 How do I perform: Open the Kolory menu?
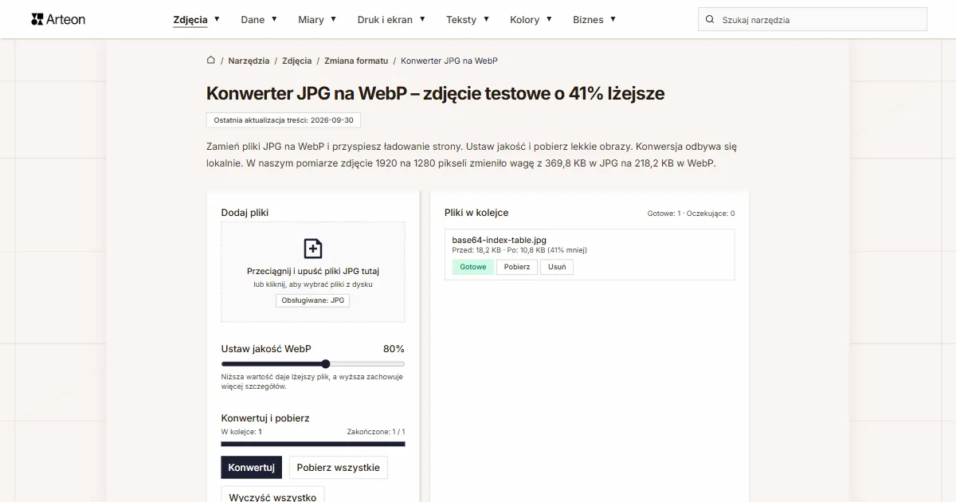tap(524, 19)
